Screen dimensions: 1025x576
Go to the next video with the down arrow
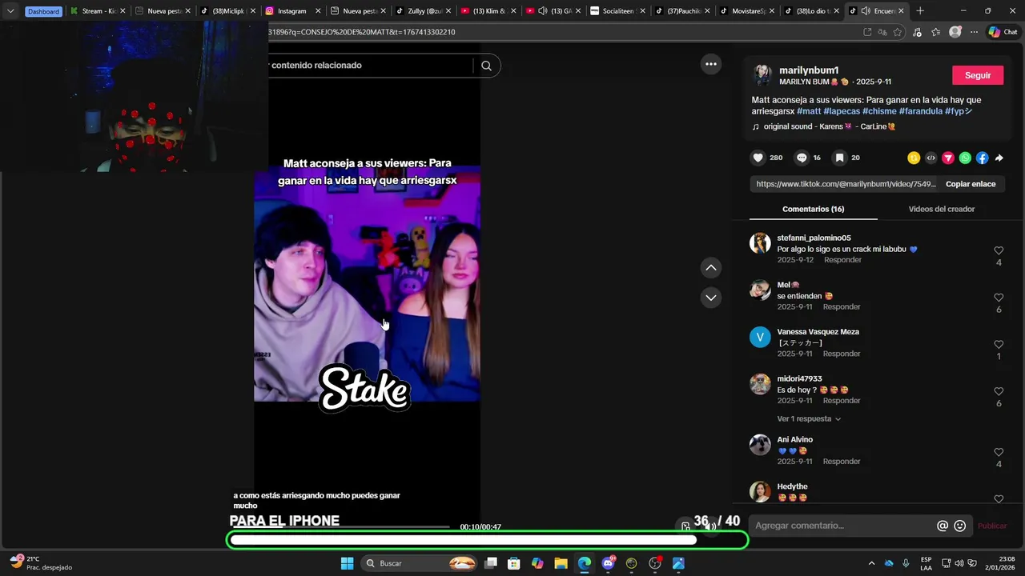tap(711, 298)
